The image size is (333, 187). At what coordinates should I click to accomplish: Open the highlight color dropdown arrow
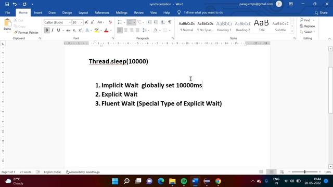[x=101, y=31]
